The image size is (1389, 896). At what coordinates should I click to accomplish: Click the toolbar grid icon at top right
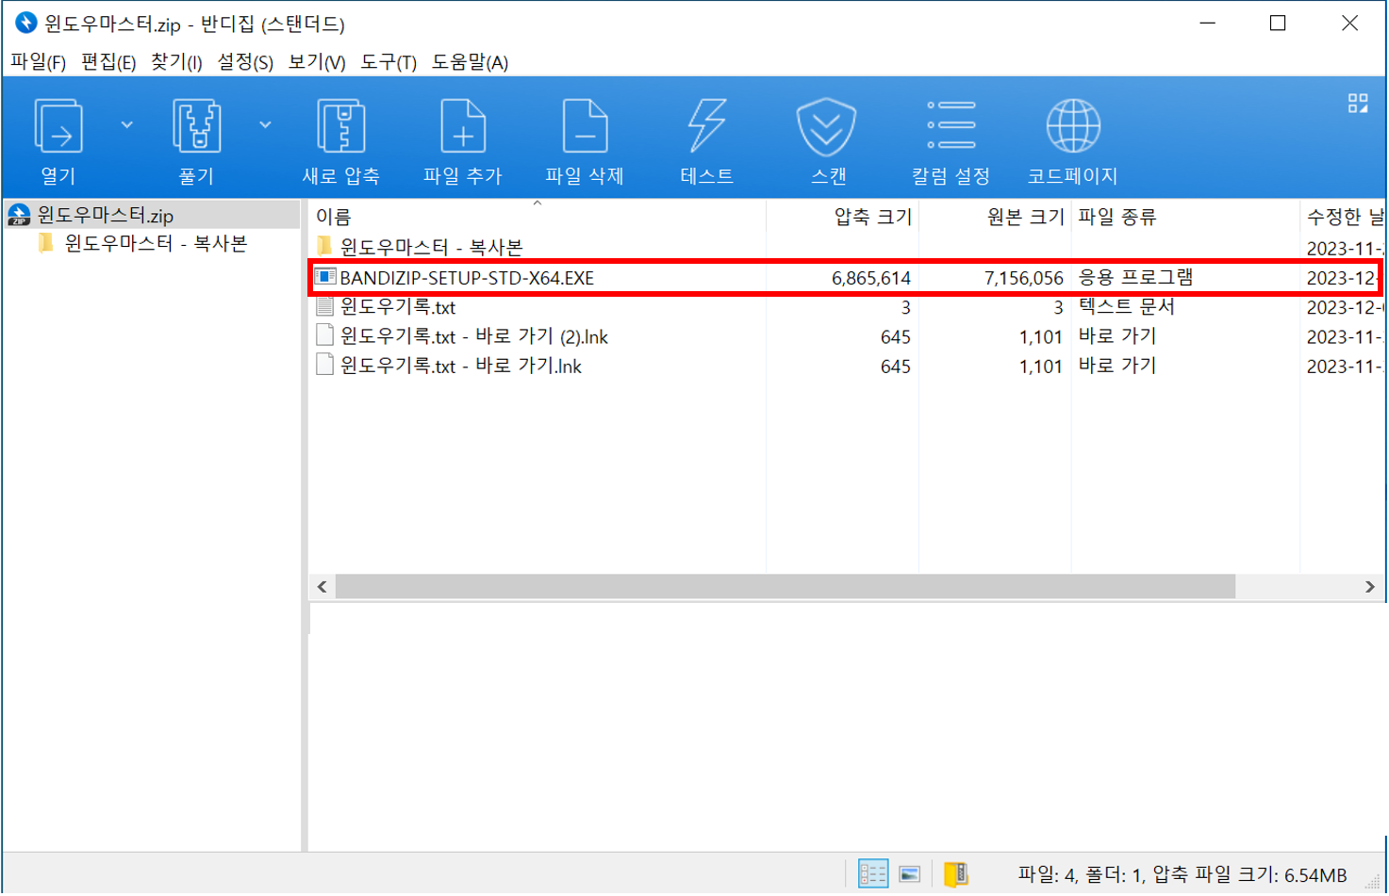point(1358,104)
